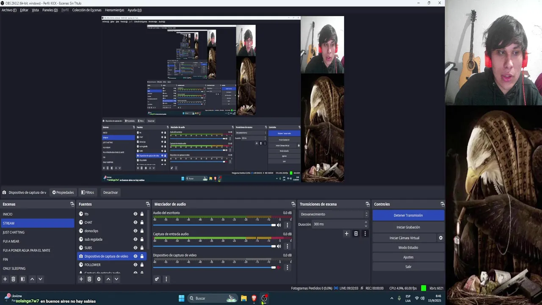542x305 pixels.
Task: Undock the Mezclador de audio panel
Action: (x=293, y=204)
